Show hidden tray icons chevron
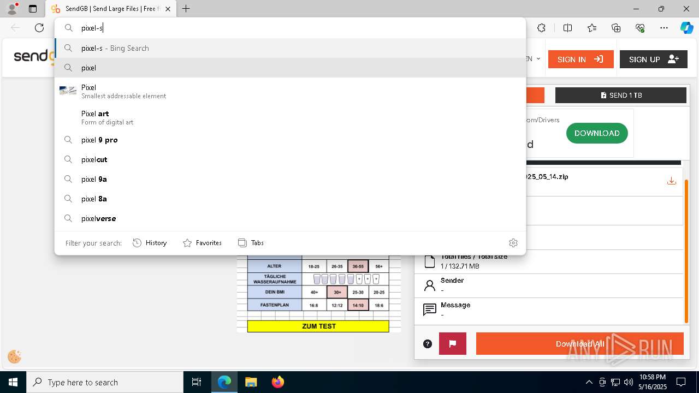 point(589,382)
